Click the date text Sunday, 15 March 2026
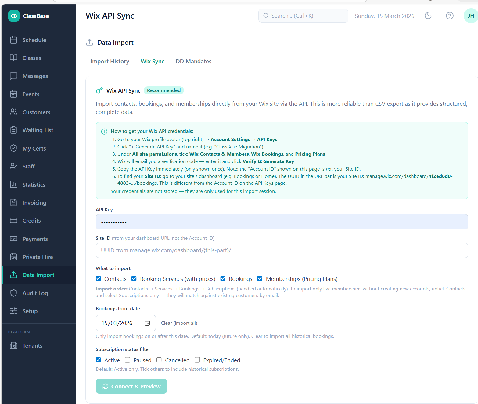The image size is (478, 404). click(x=384, y=16)
